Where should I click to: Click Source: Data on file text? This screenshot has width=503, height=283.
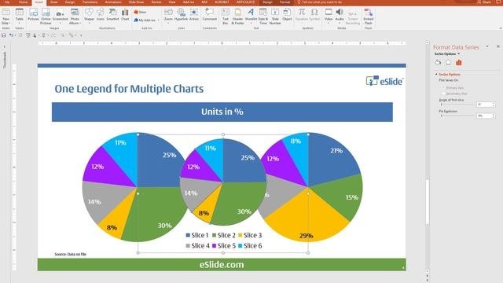70,254
